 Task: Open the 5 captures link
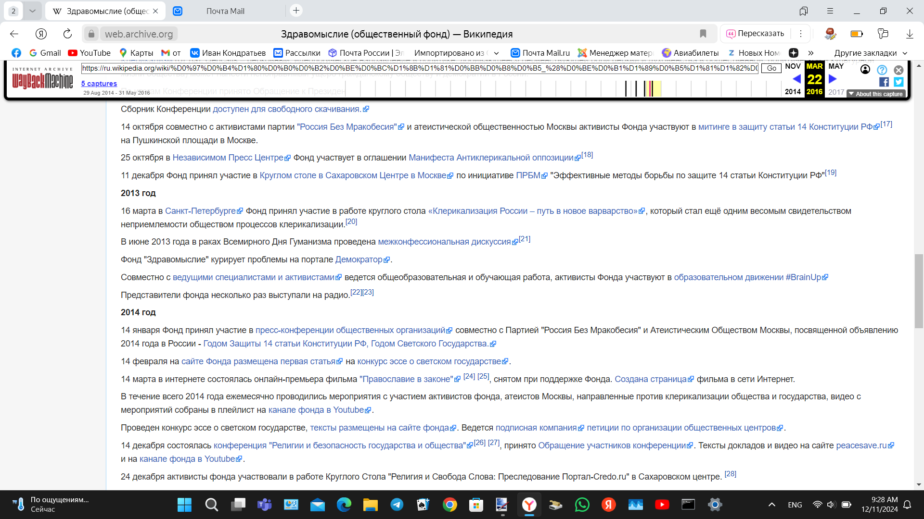(x=99, y=84)
